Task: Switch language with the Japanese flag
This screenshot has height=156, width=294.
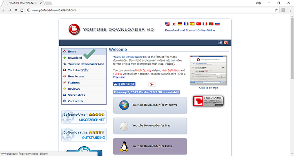Action: click(174, 24)
